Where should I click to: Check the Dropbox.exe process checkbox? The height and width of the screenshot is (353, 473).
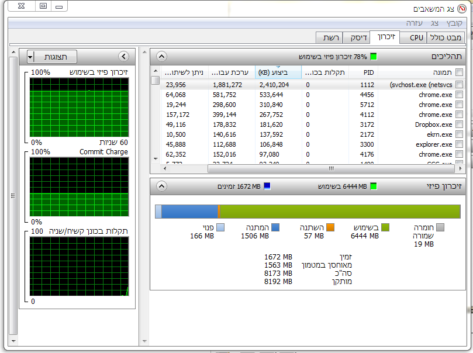point(460,124)
